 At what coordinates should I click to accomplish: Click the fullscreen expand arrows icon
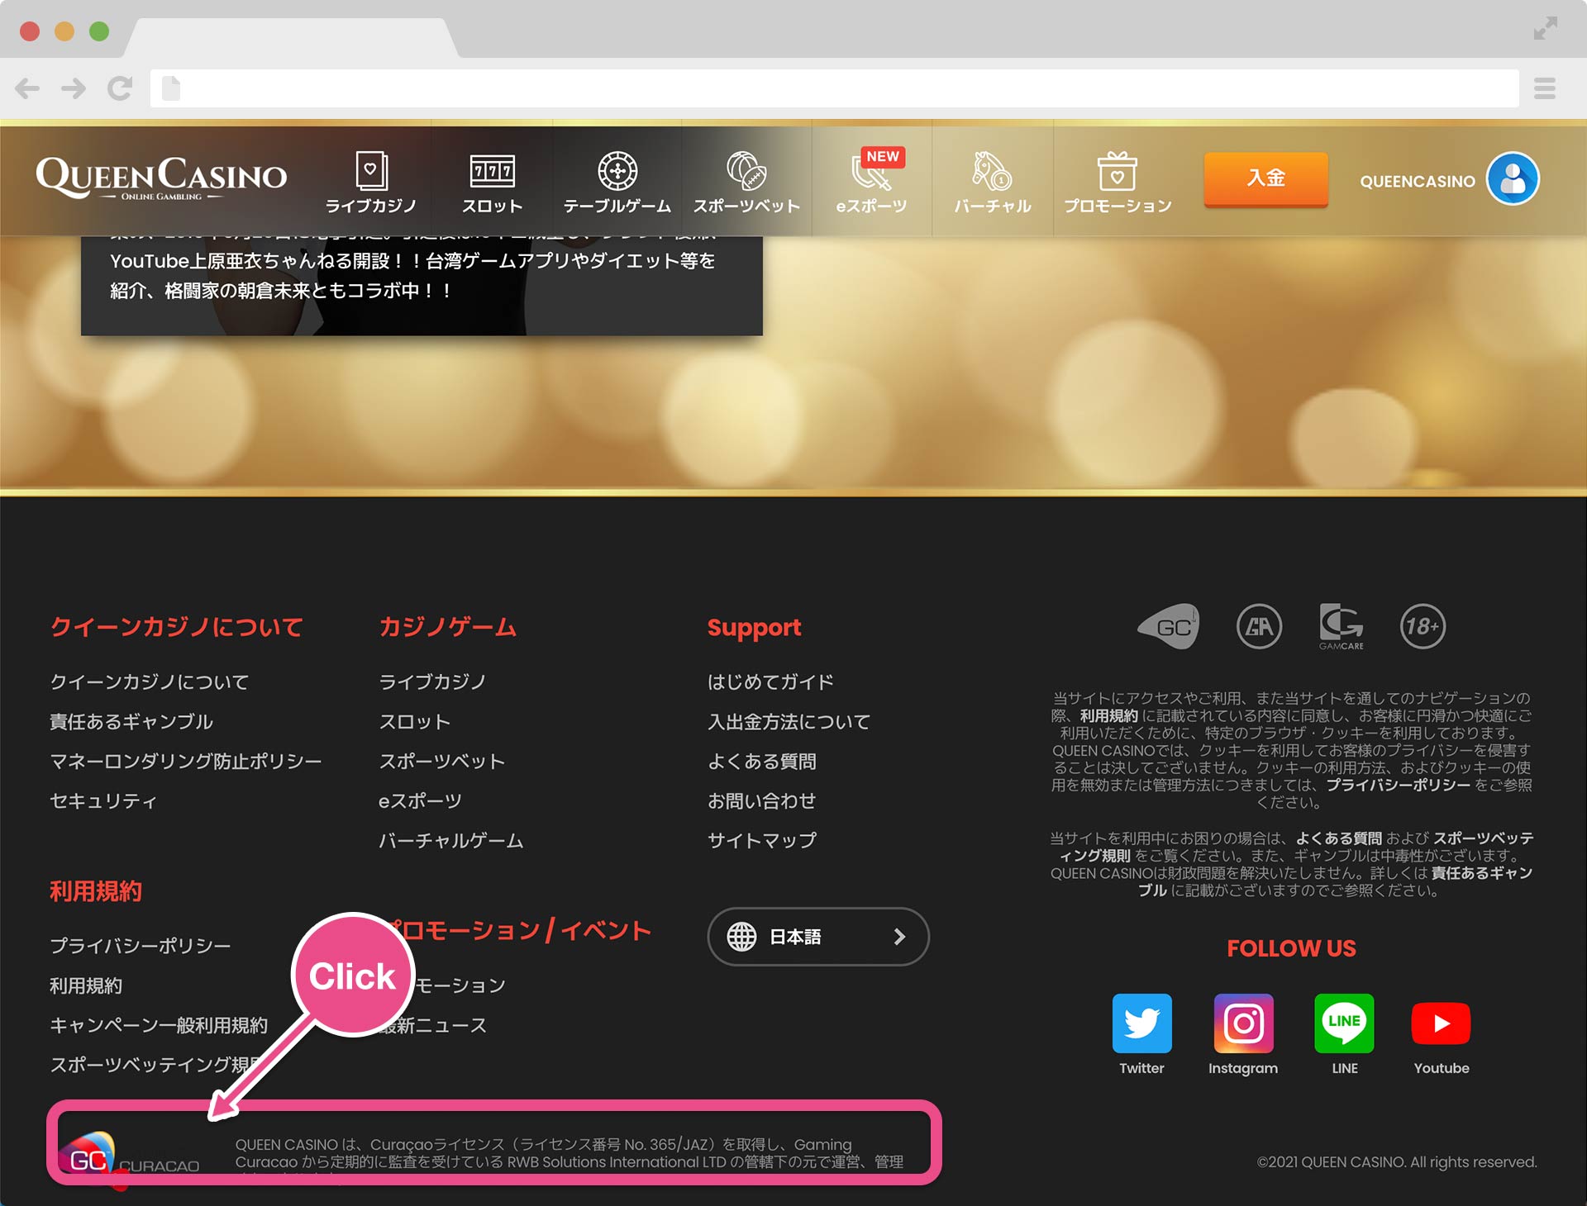(1545, 28)
